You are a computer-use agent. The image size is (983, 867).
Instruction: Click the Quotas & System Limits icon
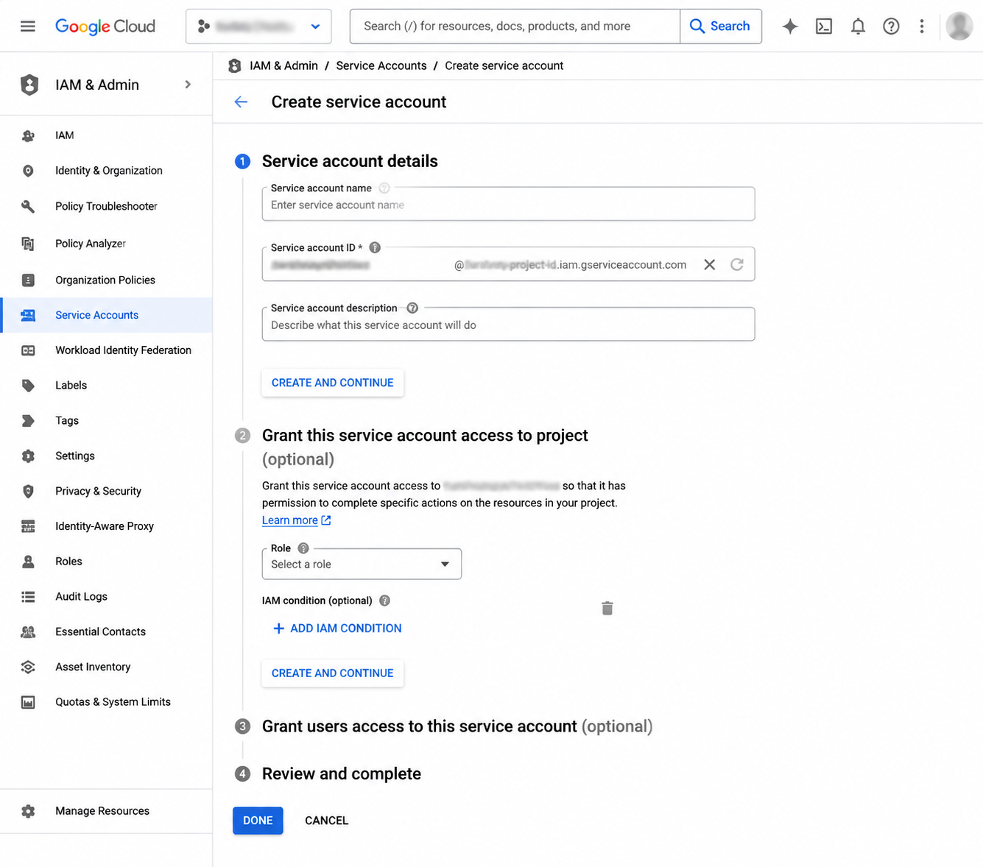[x=28, y=702]
